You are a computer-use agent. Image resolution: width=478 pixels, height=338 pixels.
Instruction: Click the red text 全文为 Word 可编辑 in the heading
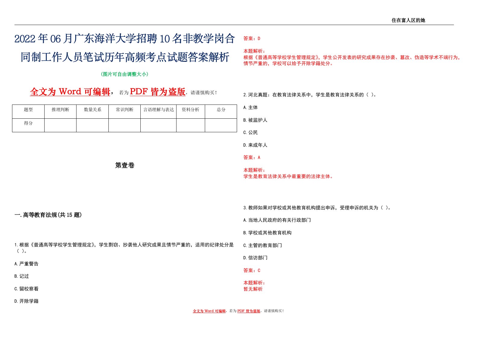(70, 92)
